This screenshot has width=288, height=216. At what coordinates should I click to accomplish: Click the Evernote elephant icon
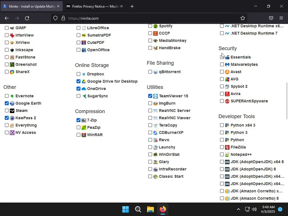coord(12,96)
